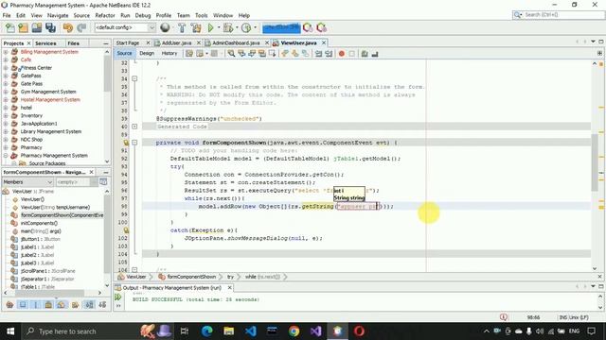Screen dimensions: 606x340
Task: Click Shift Line Left icon
Action: [x=318, y=54]
